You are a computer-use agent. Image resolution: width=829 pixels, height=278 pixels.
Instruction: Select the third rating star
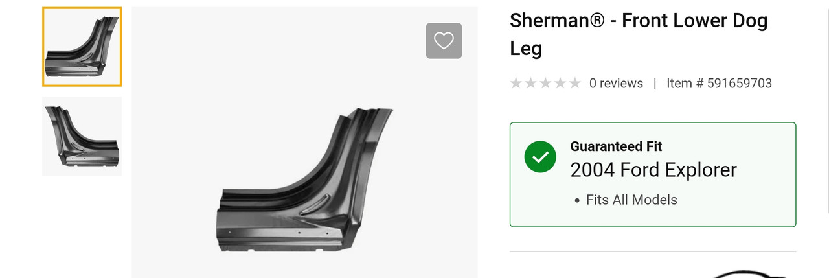tap(545, 83)
